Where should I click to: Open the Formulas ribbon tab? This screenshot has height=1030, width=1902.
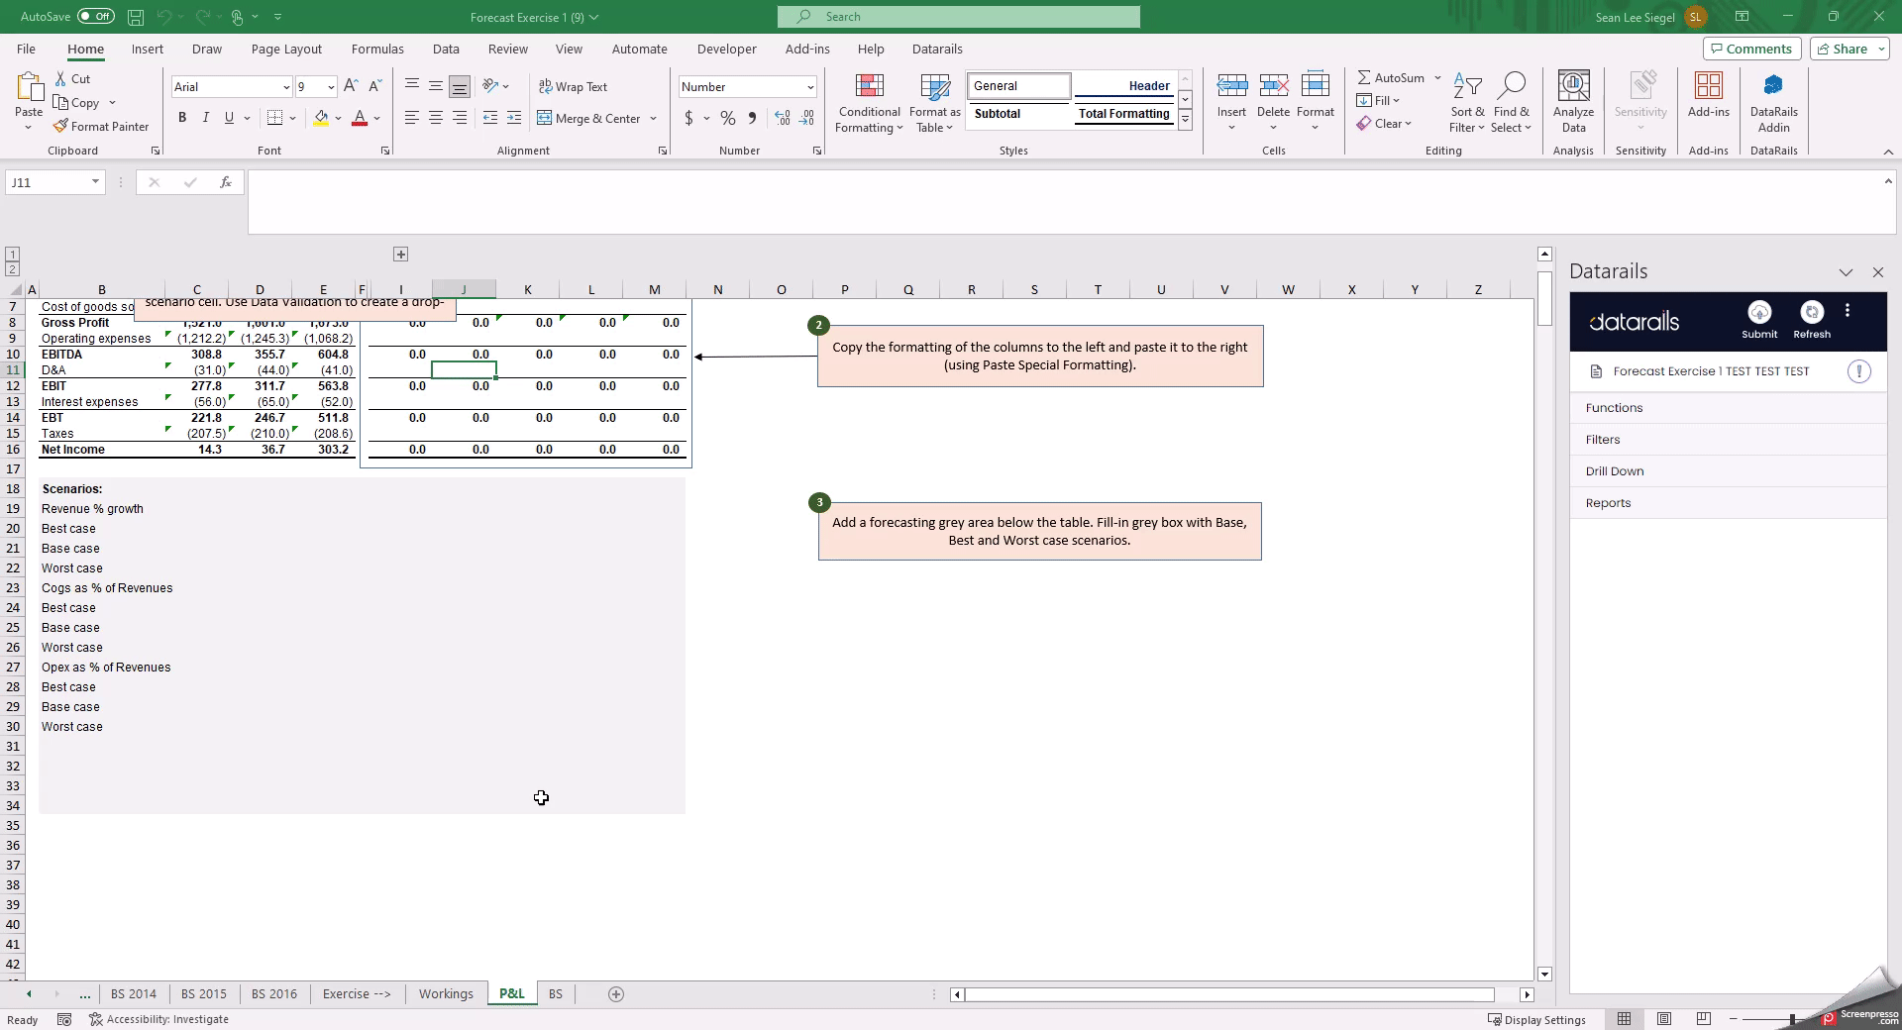(377, 49)
